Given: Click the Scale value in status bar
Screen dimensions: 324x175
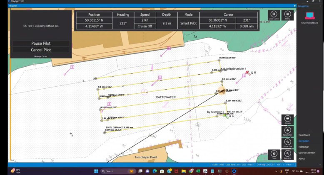Looking at the screenshot, I should 218,165.
